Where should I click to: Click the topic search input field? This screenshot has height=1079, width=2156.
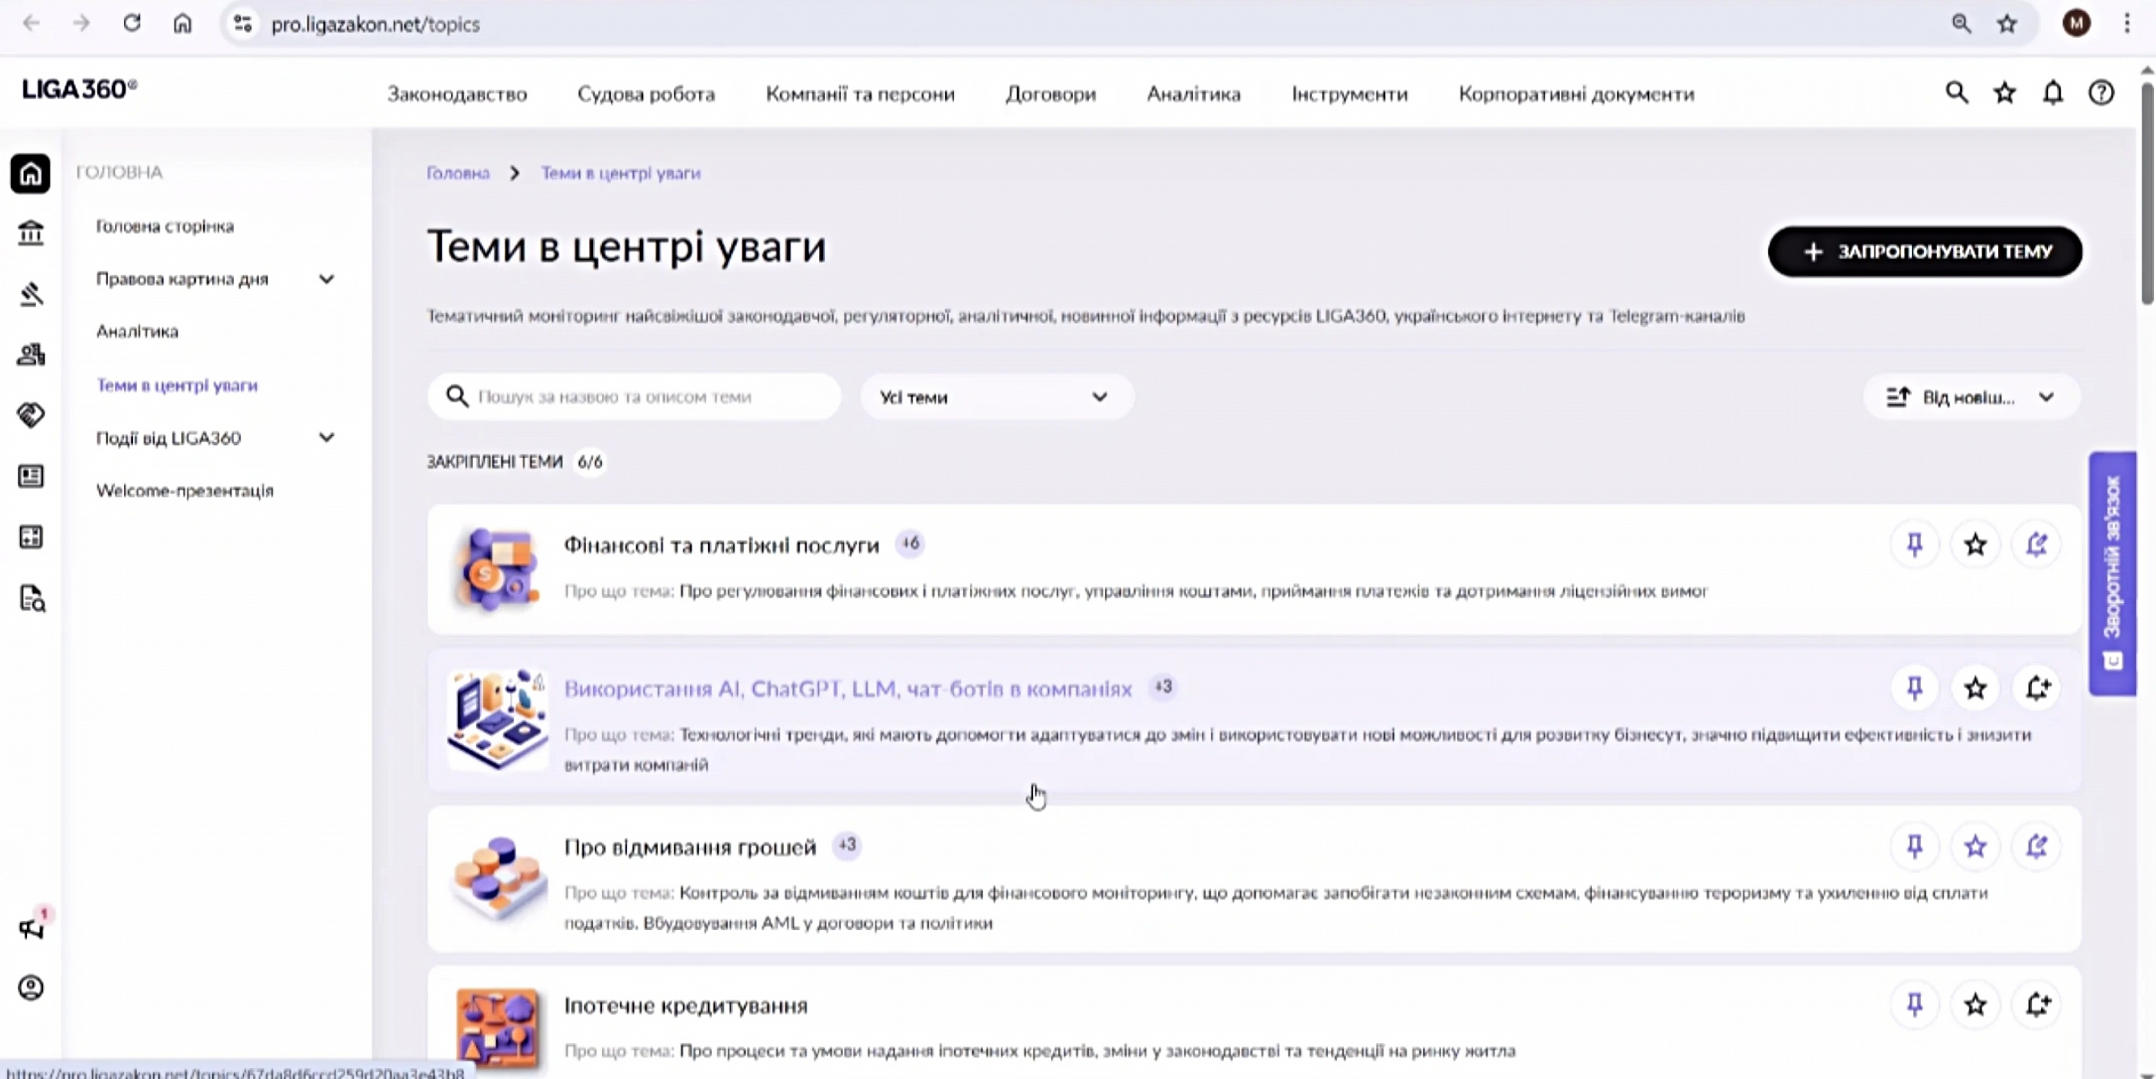pyautogui.click(x=644, y=397)
